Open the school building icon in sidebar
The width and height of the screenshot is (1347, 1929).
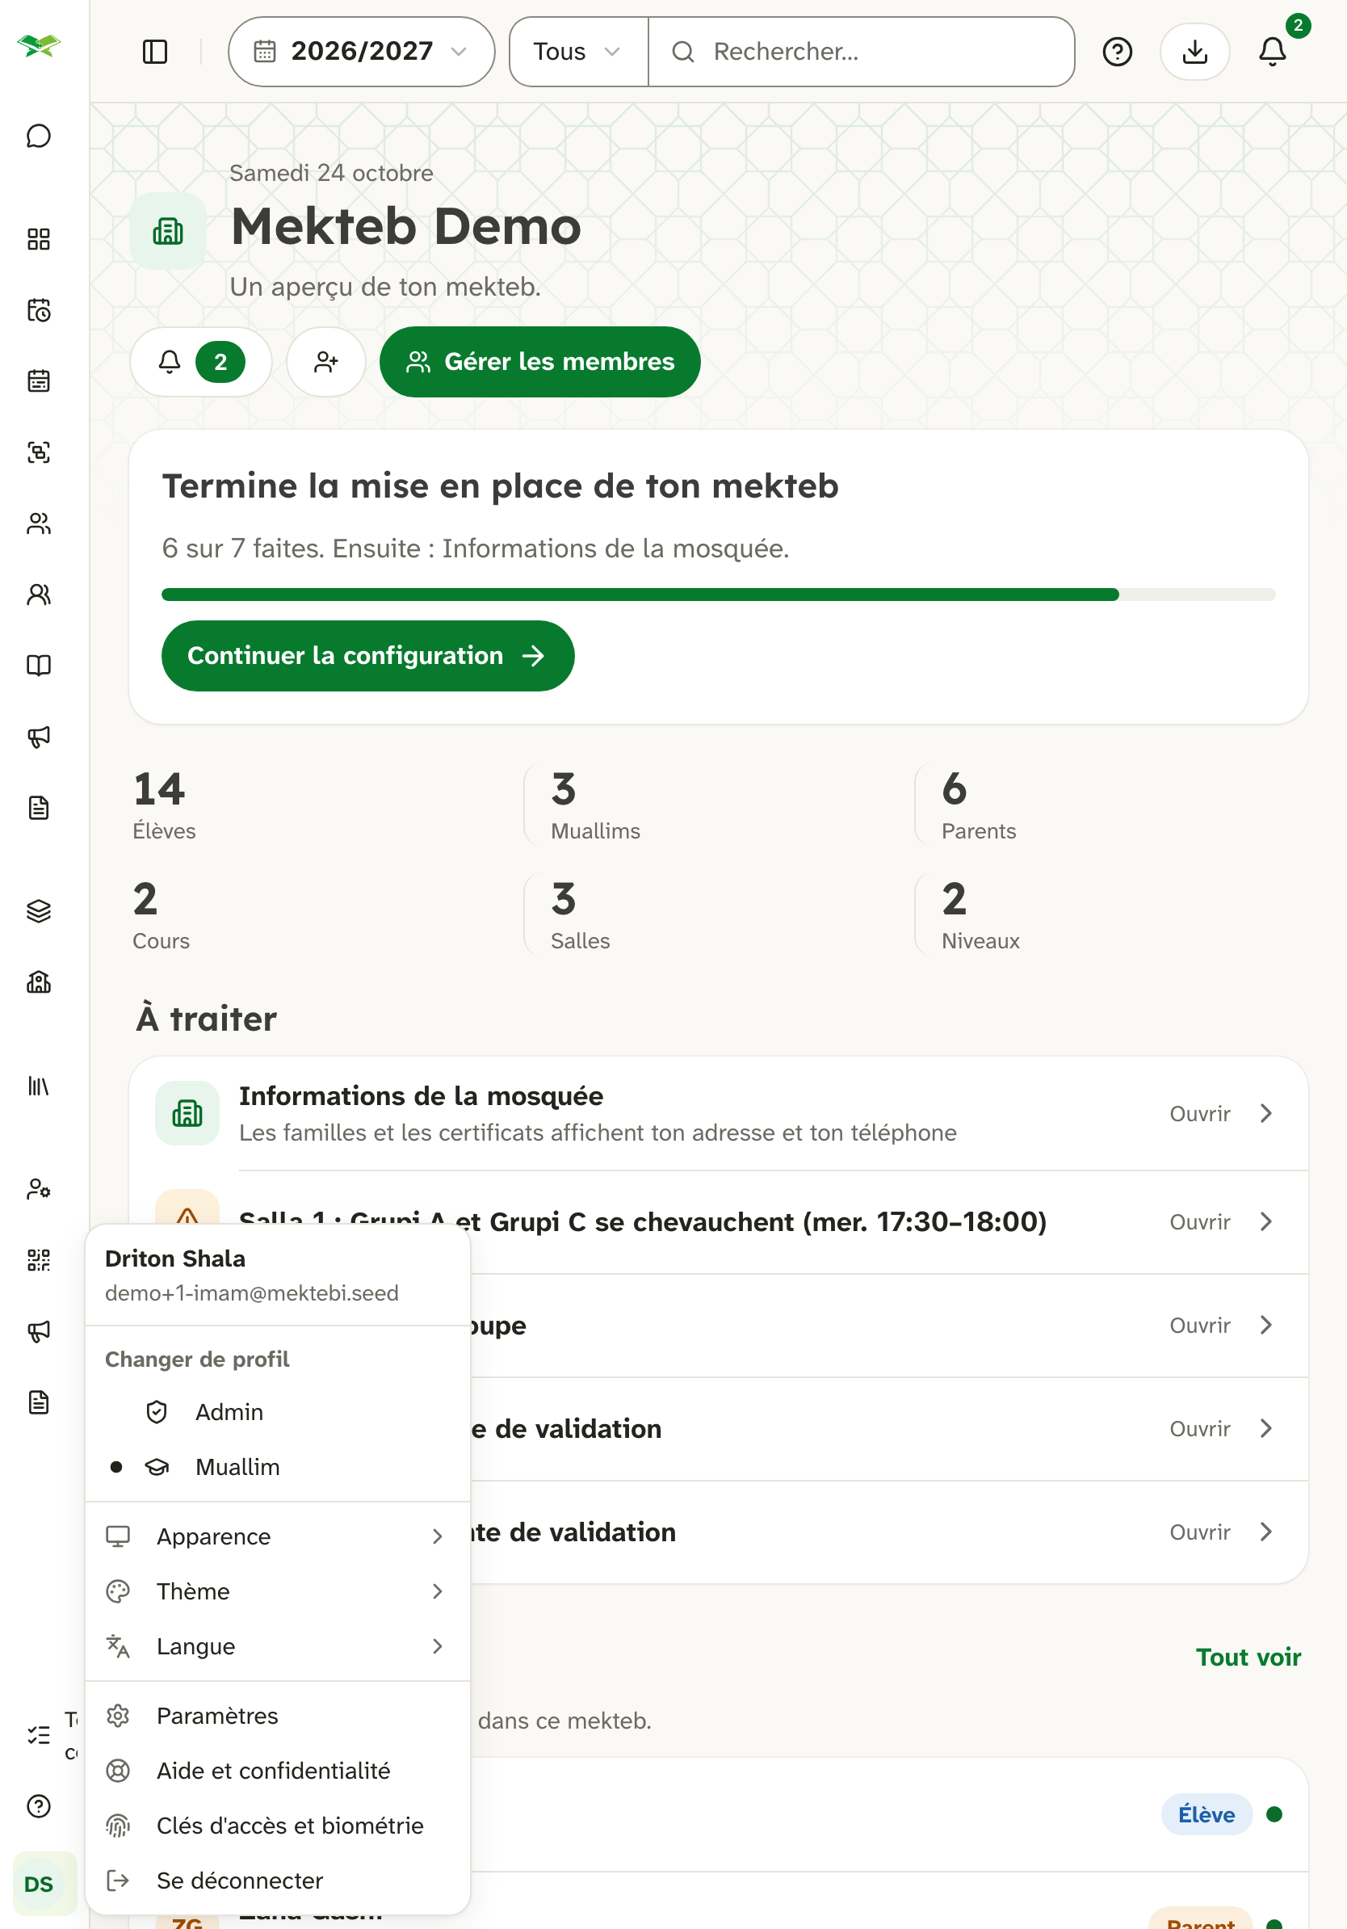point(39,982)
